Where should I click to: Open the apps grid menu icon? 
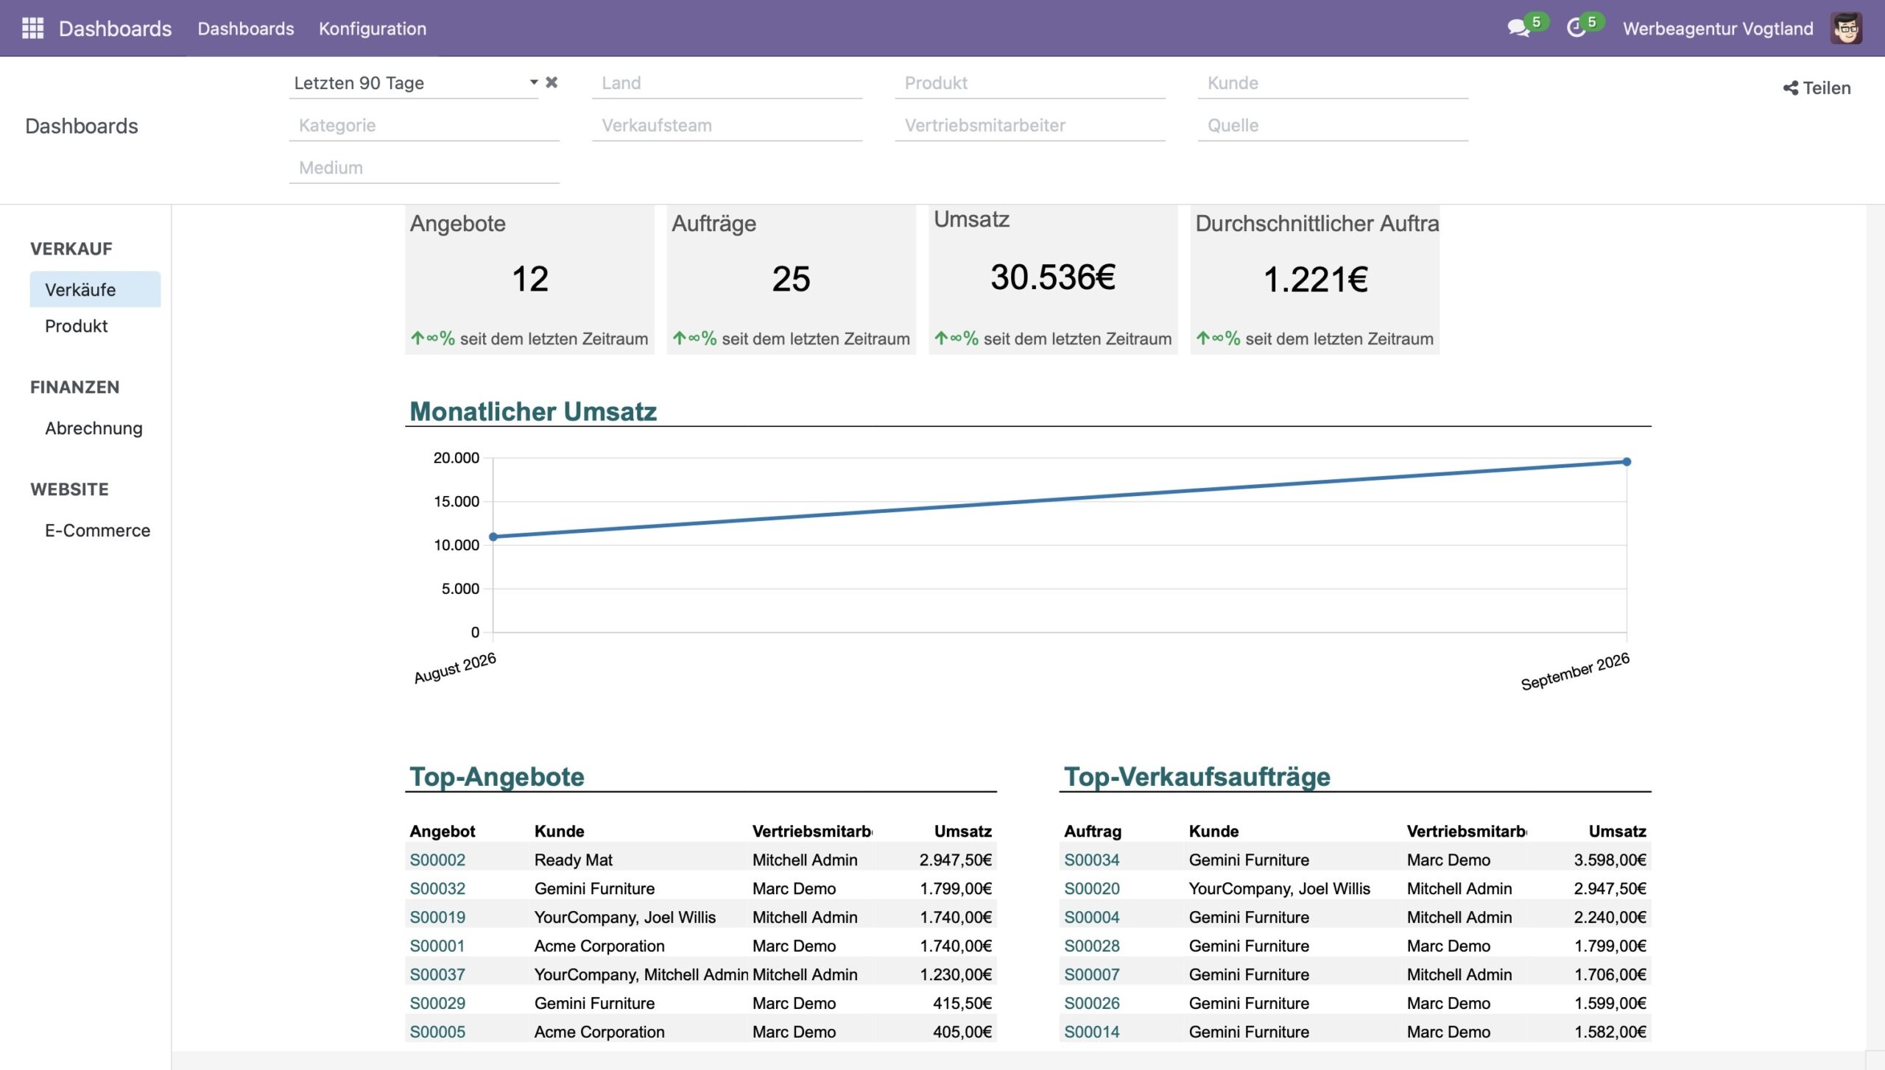point(32,28)
